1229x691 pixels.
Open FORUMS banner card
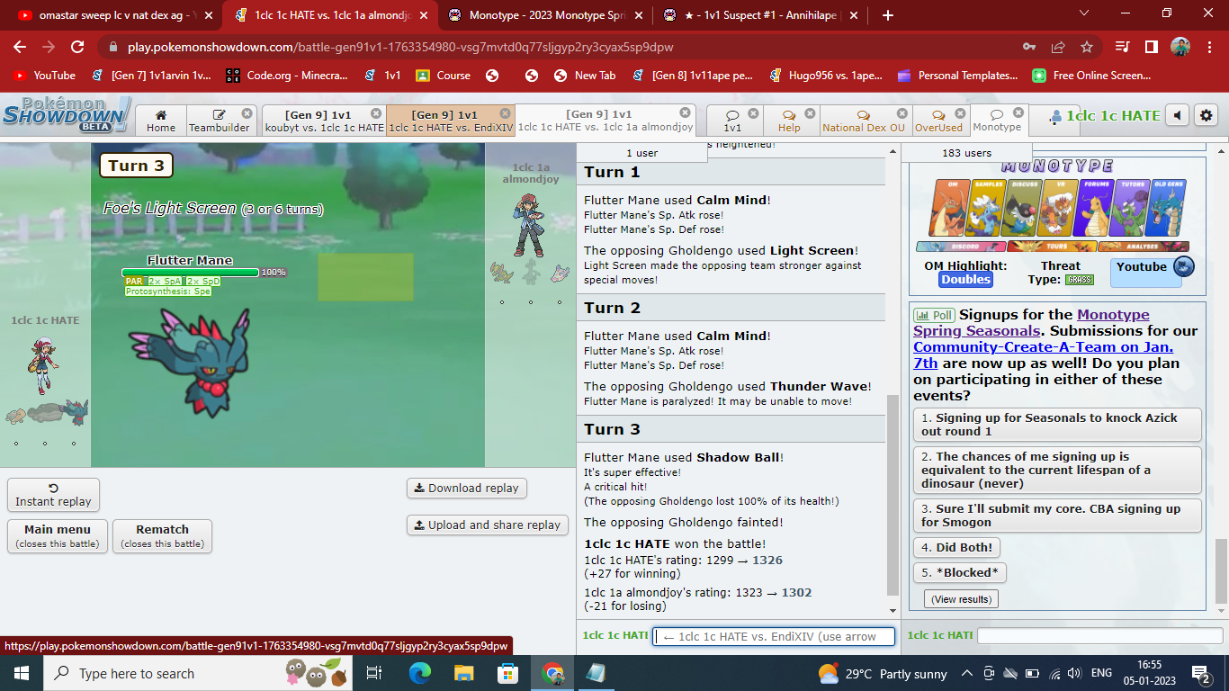point(1094,207)
